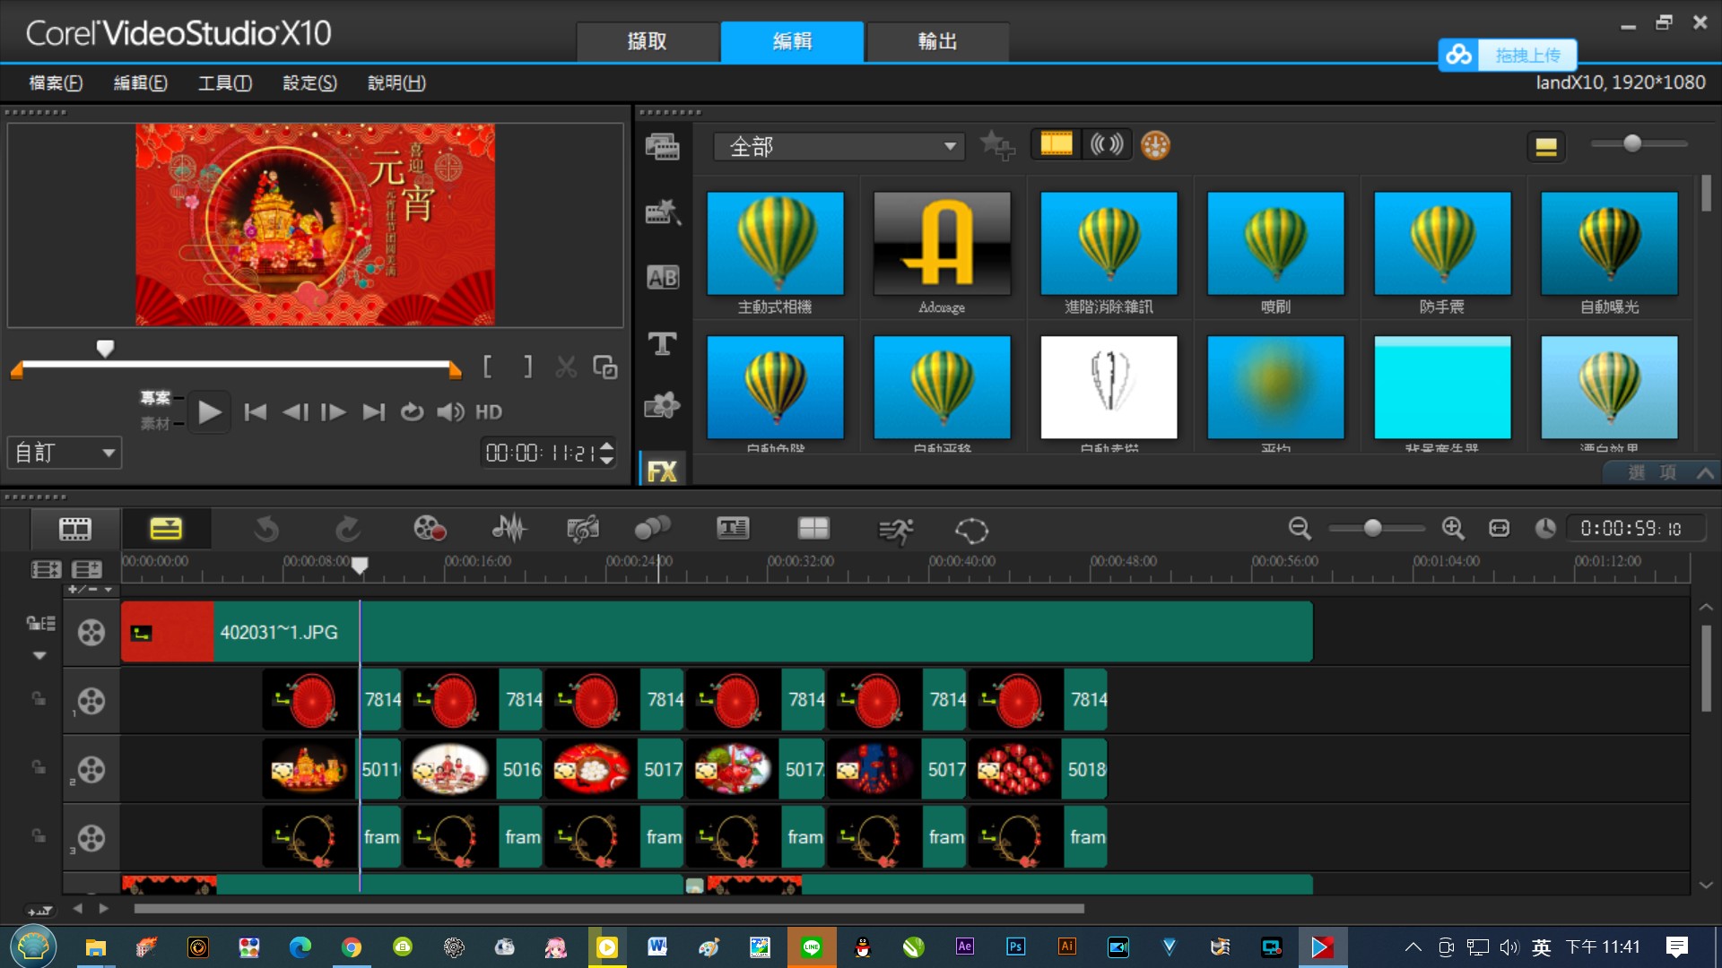Jump to end of project

tap(373, 412)
